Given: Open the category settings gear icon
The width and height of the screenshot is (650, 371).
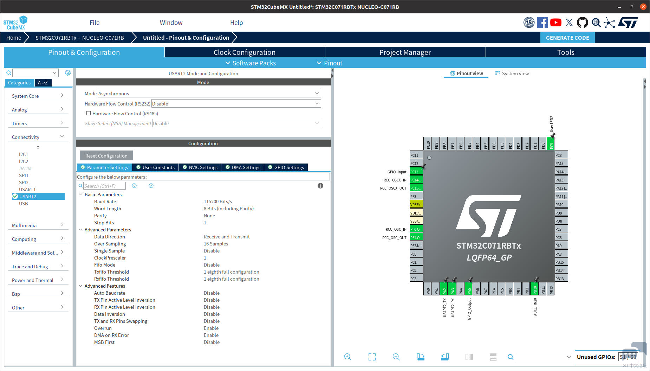Looking at the screenshot, I should tap(68, 73).
